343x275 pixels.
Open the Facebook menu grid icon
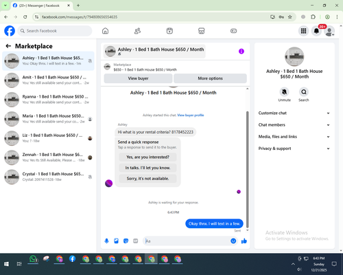tap(303, 31)
